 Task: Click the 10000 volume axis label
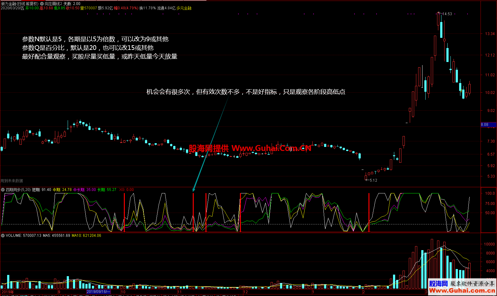coord(489,244)
